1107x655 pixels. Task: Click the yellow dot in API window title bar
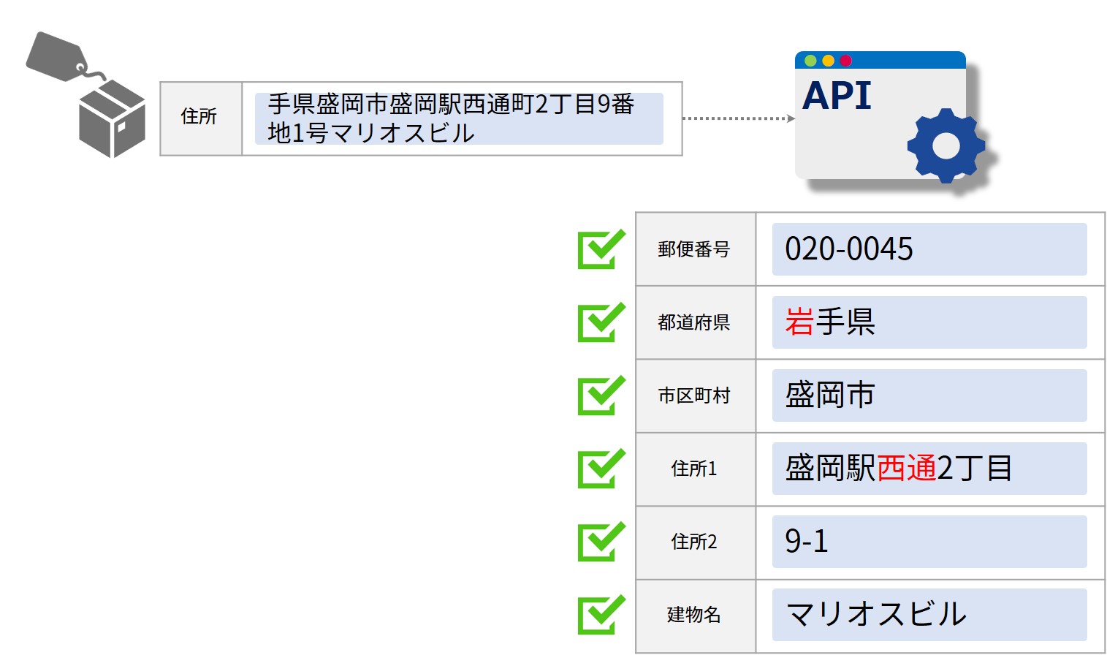point(828,61)
